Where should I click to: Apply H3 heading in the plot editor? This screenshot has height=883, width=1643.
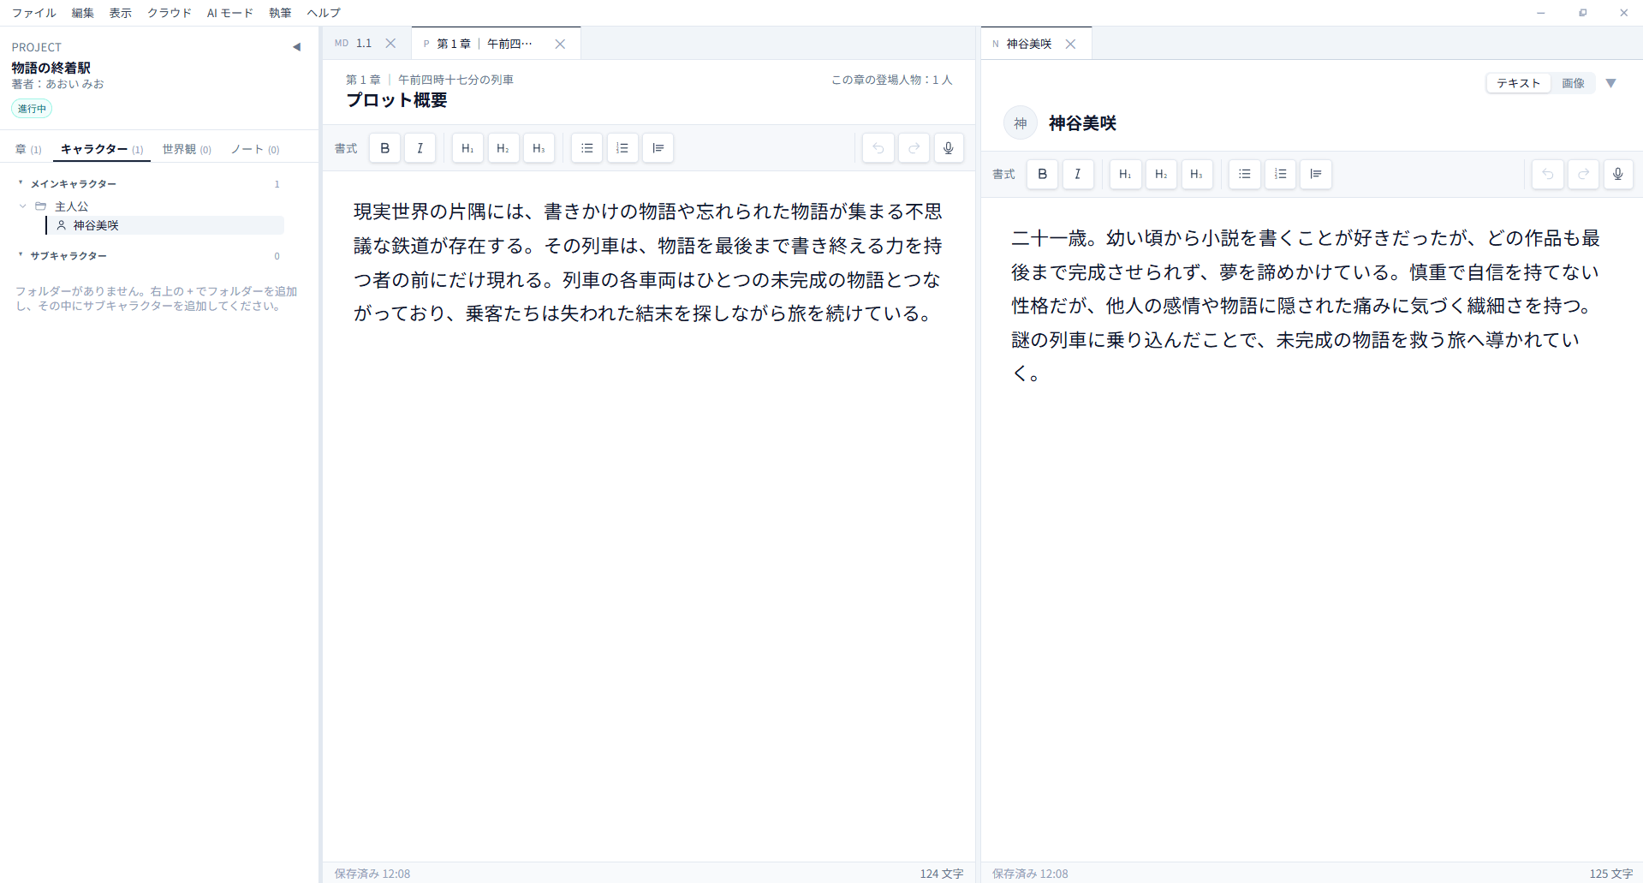click(x=539, y=148)
